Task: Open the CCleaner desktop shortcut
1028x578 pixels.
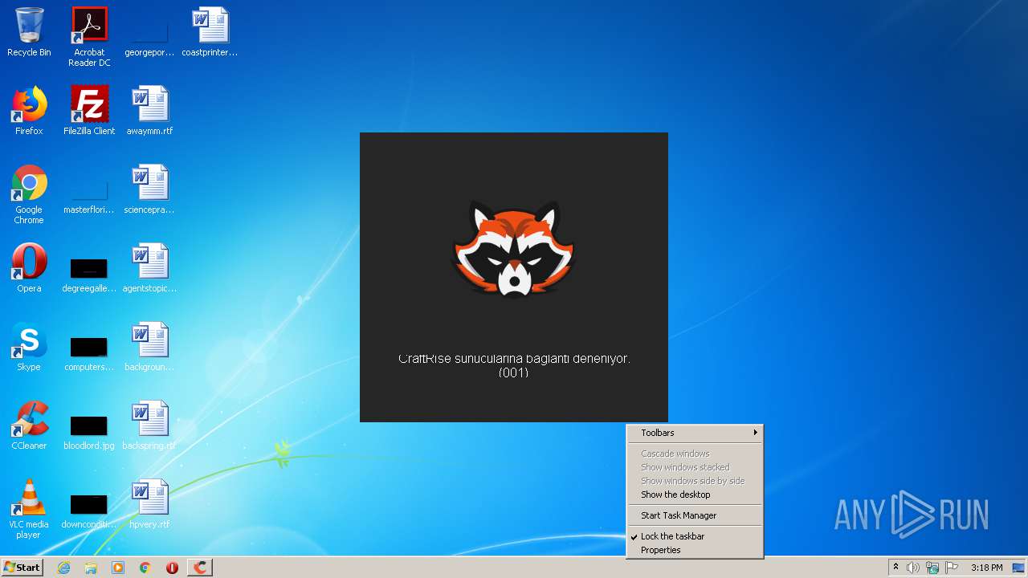Action: tap(29, 426)
